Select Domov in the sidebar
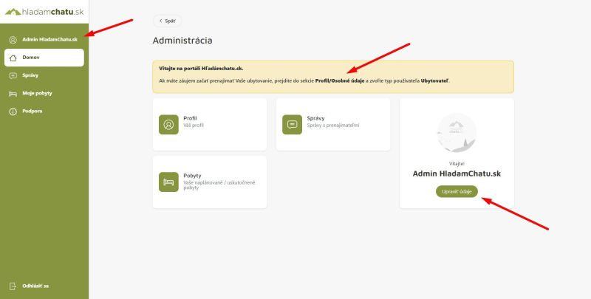The width and height of the screenshot is (591, 299). click(44, 58)
